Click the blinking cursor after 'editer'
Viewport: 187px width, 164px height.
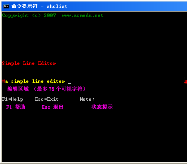point(70,83)
